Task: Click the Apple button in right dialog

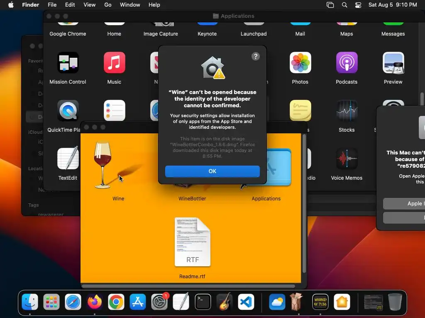Action: click(404, 204)
